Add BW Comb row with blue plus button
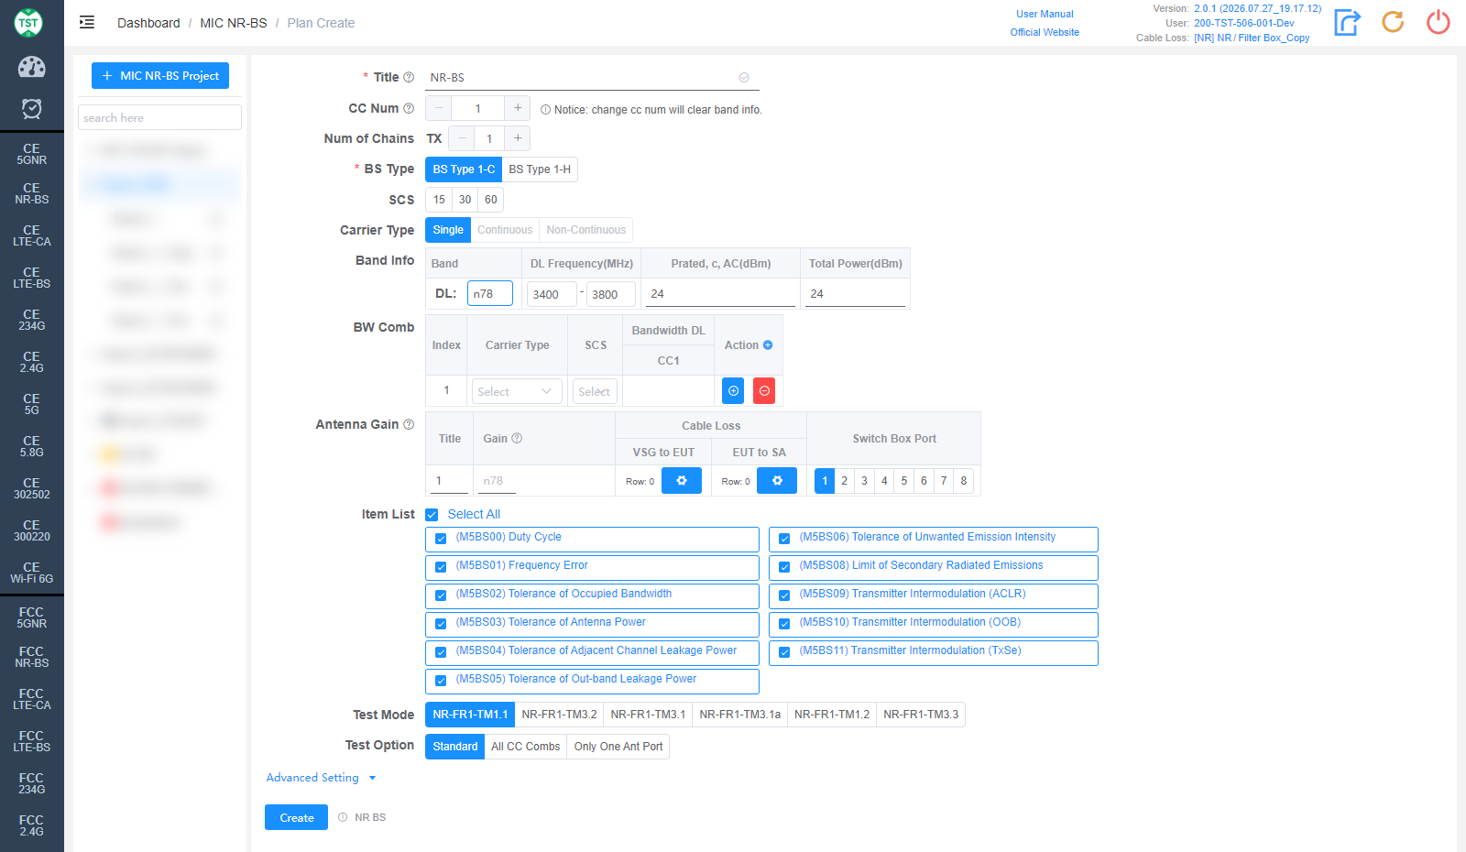The image size is (1466, 852). (x=733, y=390)
